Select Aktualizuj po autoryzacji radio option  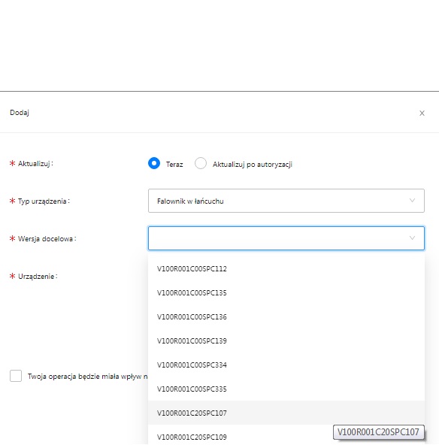(x=201, y=163)
